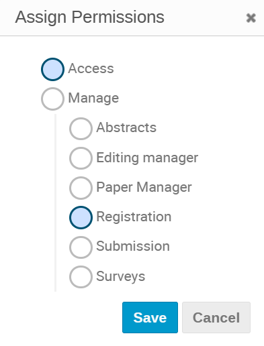Click the Surveys label text
This screenshot has width=264, height=346.
pos(121,276)
